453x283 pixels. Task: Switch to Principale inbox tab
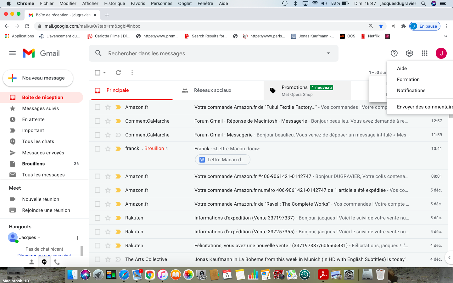coord(132,90)
